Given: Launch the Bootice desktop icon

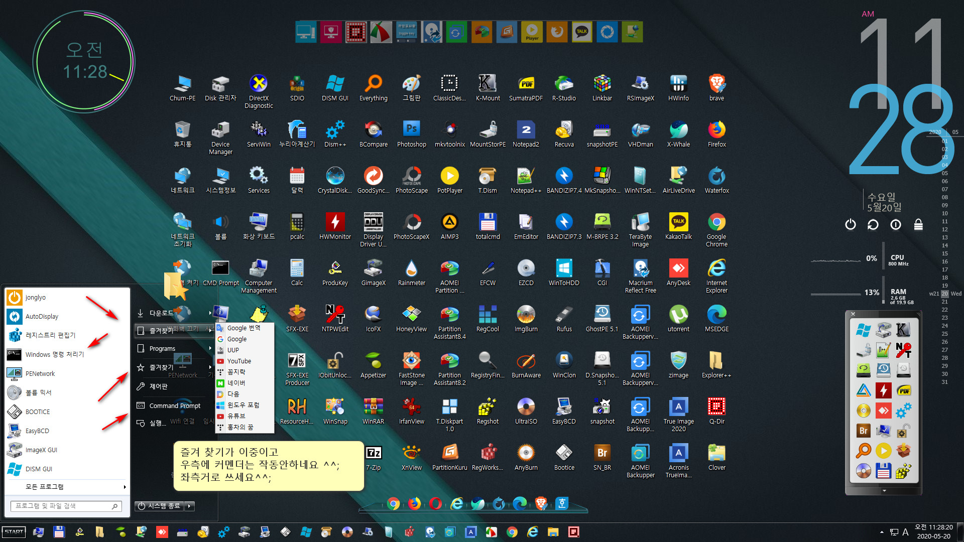Looking at the screenshot, I should point(564,457).
